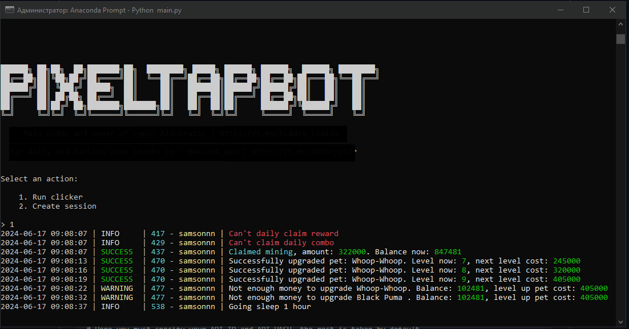Click the WARNING label at 09:08:22
Viewport: 629px width, 329px height.
(117, 289)
